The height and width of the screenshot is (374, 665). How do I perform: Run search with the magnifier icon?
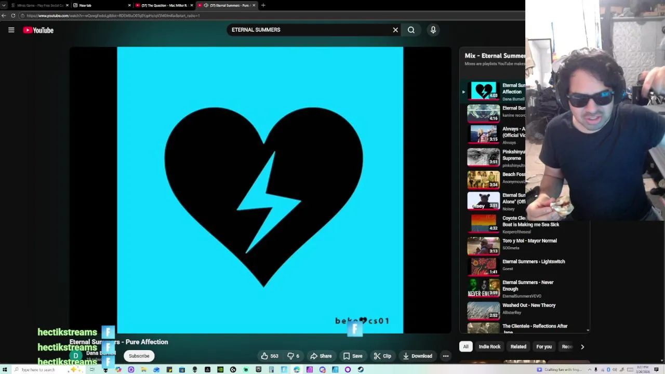point(411,30)
